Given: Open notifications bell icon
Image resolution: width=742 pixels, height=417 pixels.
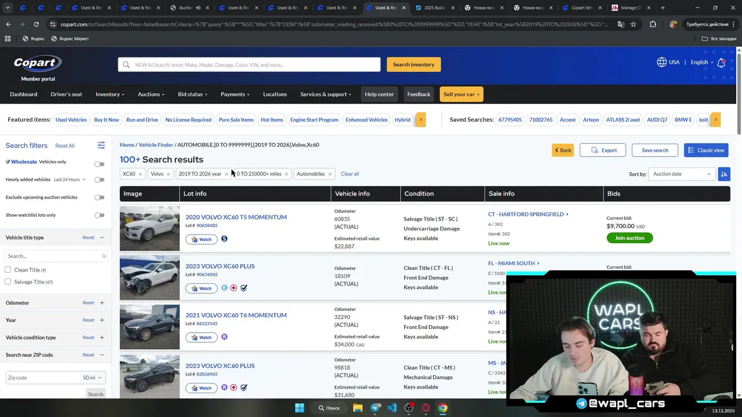Looking at the screenshot, I should tap(721, 63).
